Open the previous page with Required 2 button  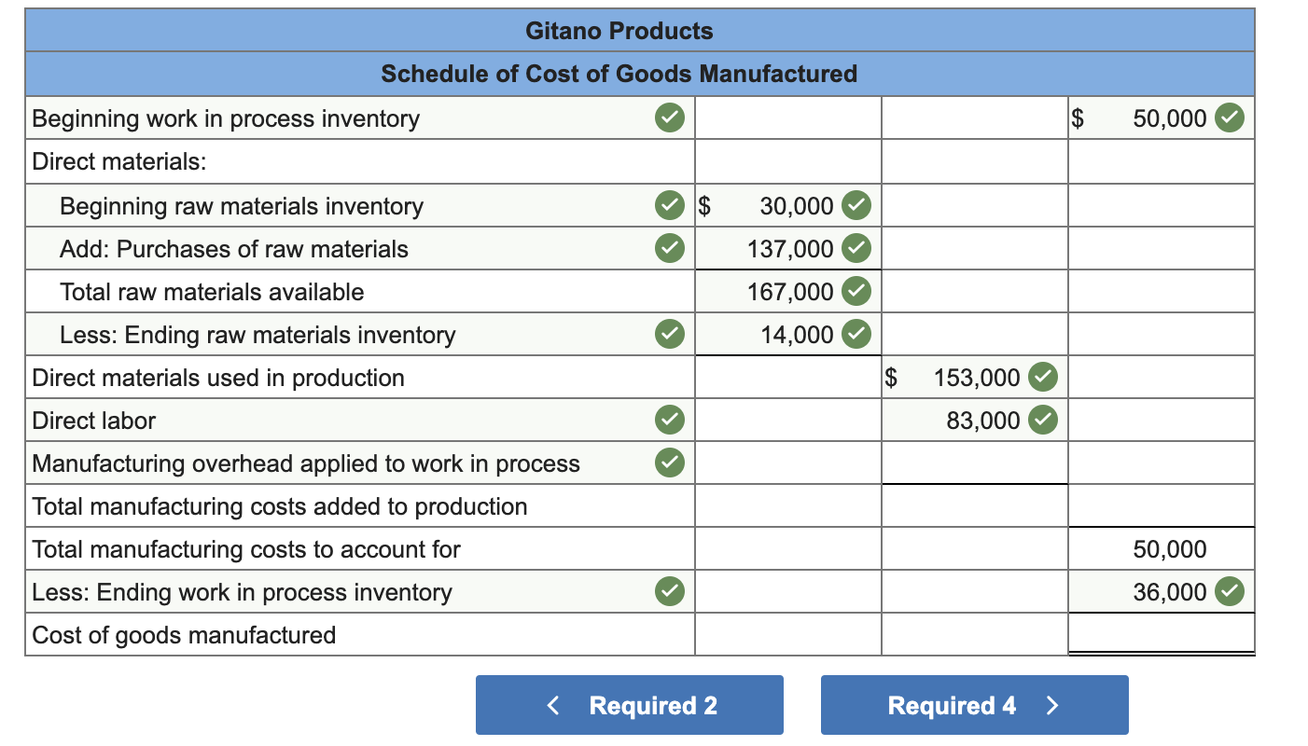click(629, 705)
